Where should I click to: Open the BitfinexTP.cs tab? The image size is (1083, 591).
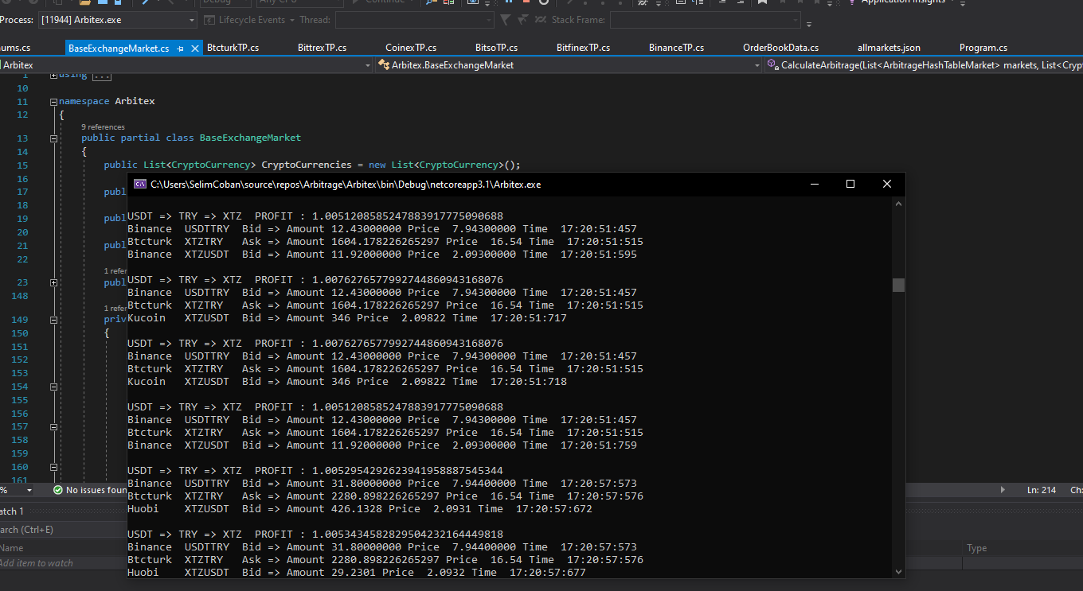(x=583, y=48)
